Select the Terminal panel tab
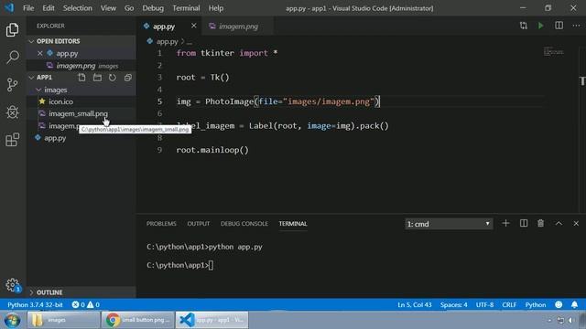The height and width of the screenshot is (329, 586). [x=293, y=223]
